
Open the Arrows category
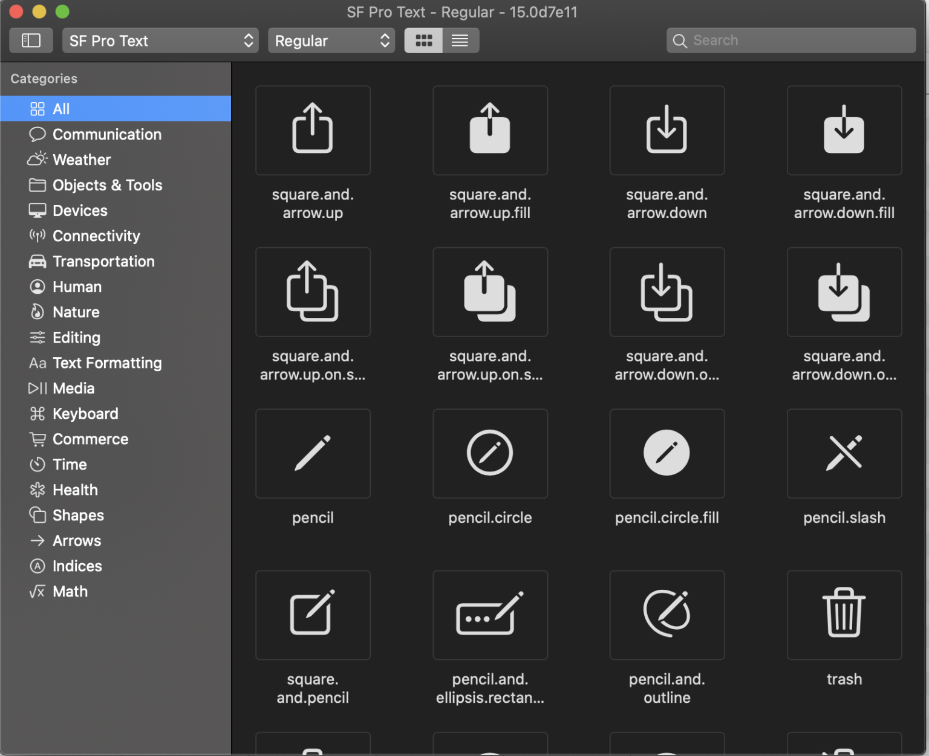116,540
